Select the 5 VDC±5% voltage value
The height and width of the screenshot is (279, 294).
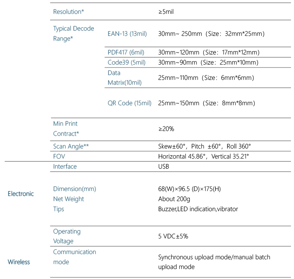[x=173, y=236]
